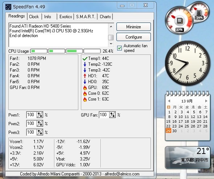
Task: Click the Pwm2 percentage input field
Action: 32,123
